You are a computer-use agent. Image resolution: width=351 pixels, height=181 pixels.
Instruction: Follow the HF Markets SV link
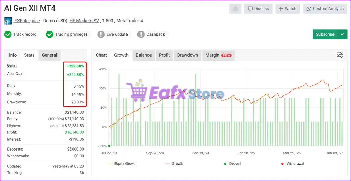(x=84, y=21)
